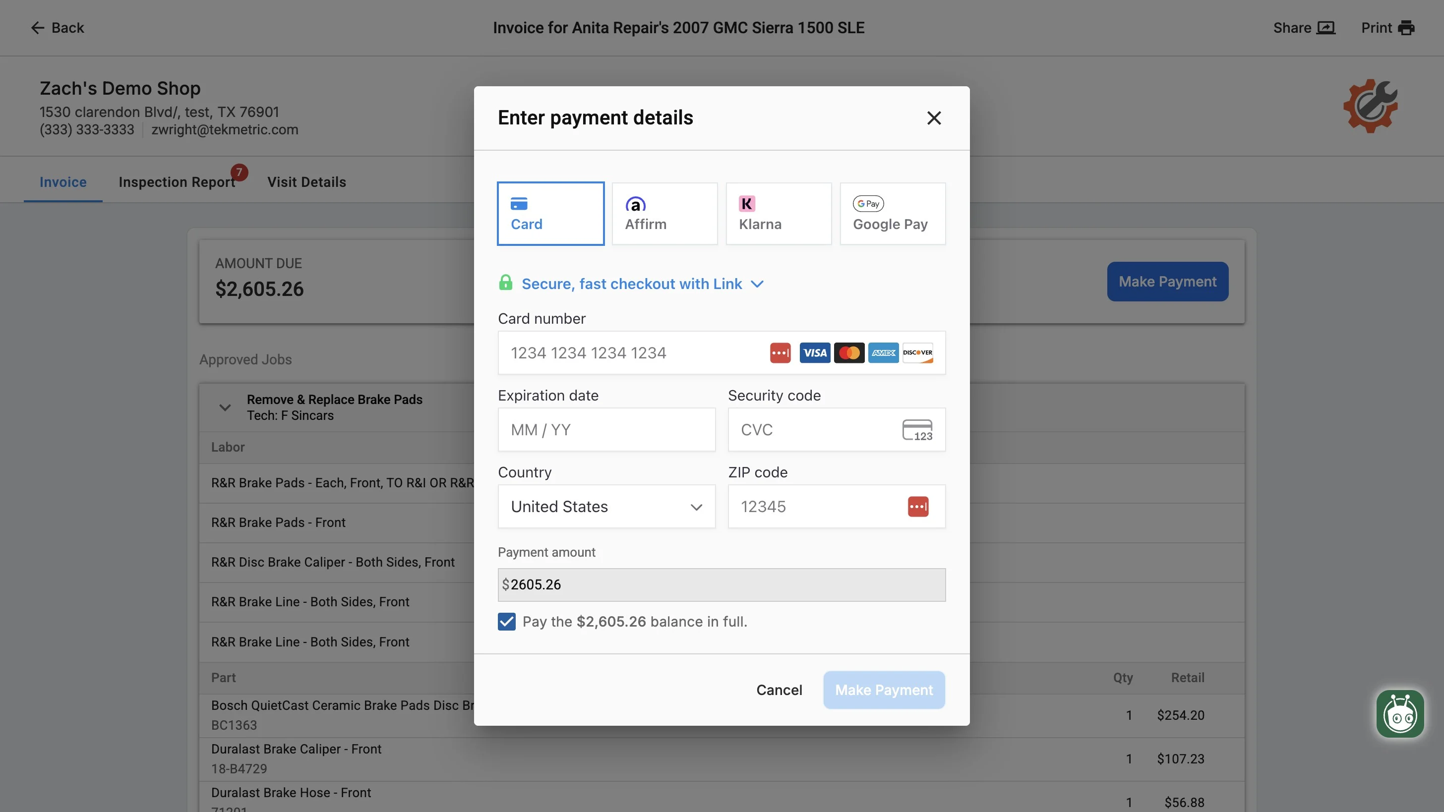
Task: Open the Visit Details tab
Action: pyautogui.click(x=306, y=182)
